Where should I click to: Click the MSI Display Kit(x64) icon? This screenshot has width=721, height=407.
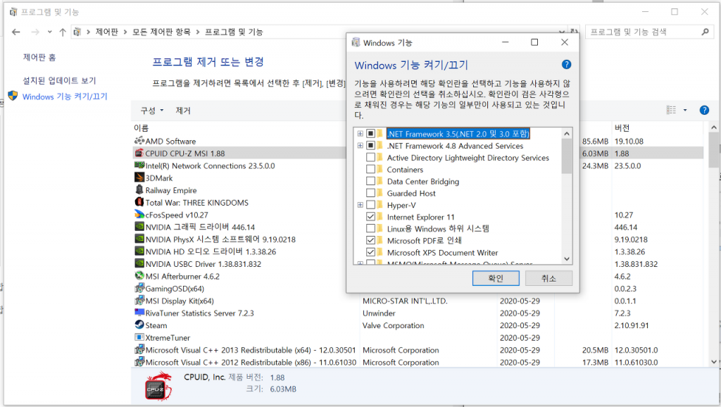pyautogui.click(x=139, y=300)
